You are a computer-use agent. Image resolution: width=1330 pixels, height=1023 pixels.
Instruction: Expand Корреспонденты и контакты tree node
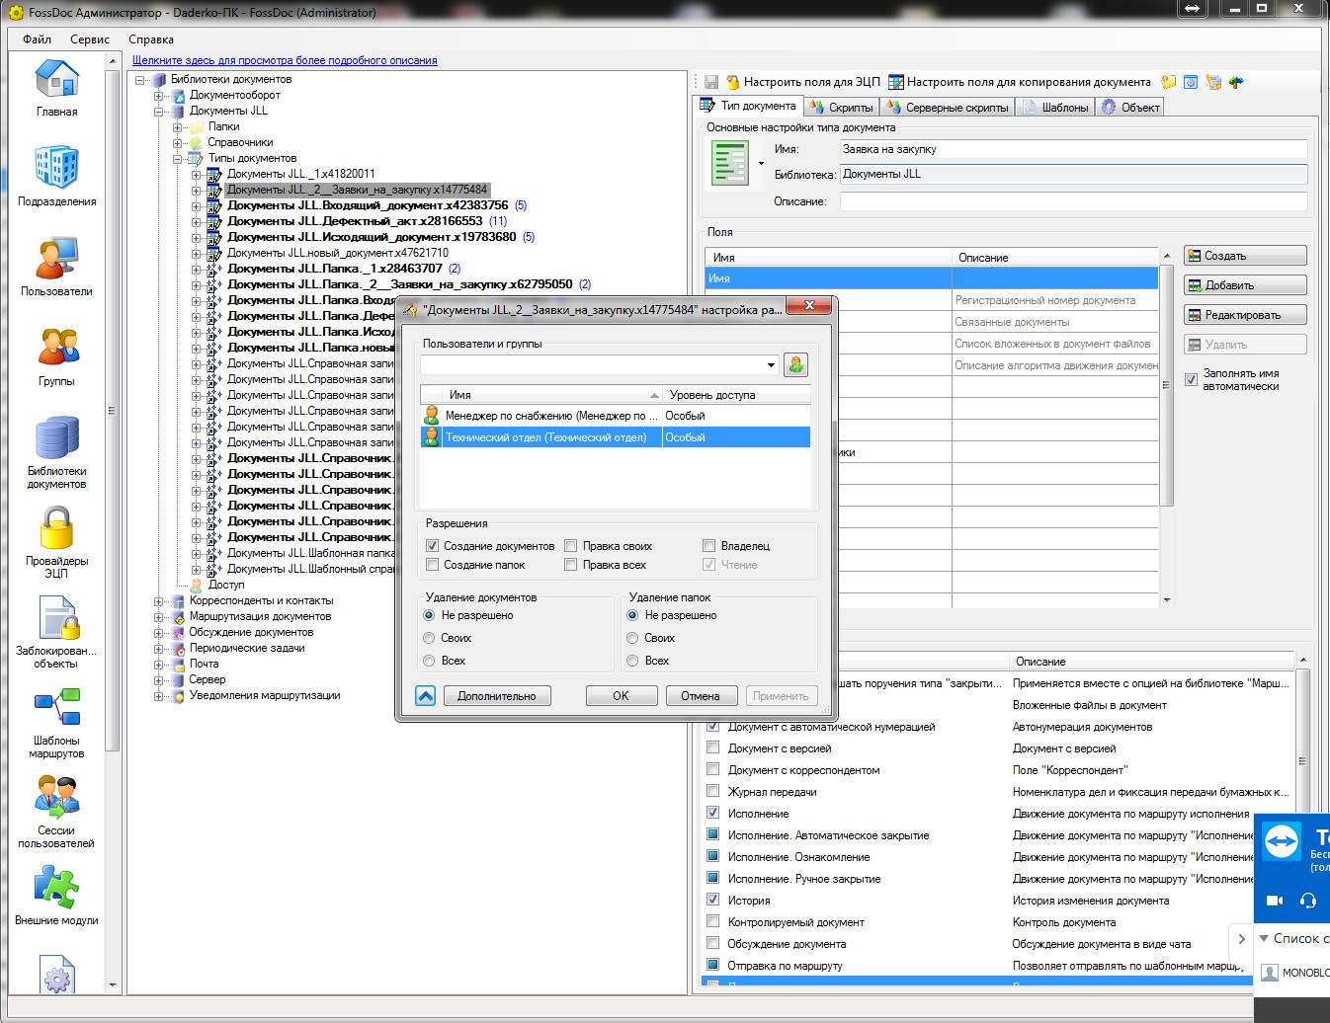point(158,601)
